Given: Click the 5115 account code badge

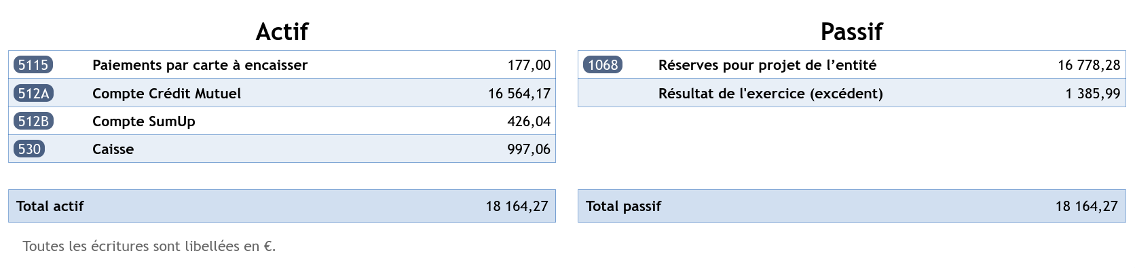Looking at the screenshot, I should [33, 65].
